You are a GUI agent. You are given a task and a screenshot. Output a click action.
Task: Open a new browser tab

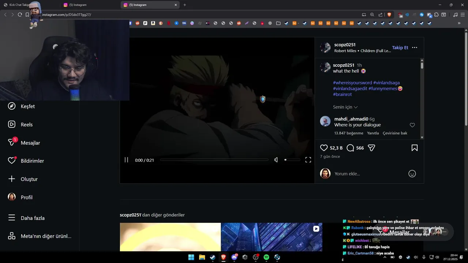(185, 5)
